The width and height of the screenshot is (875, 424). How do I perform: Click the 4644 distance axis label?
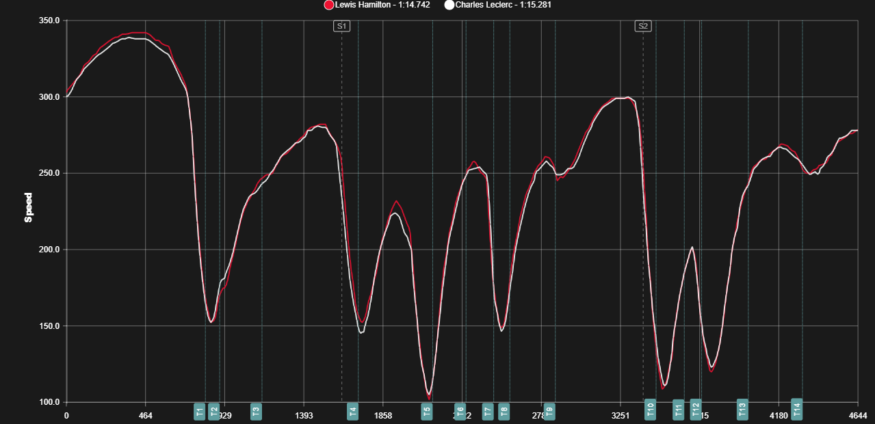(858, 415)
